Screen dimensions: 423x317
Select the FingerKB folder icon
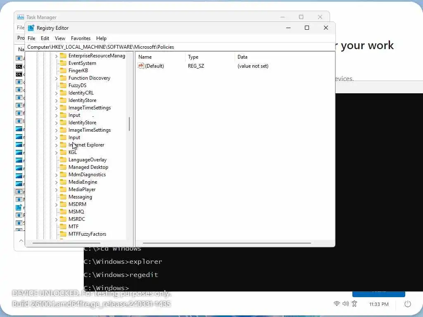pos(63,71)
